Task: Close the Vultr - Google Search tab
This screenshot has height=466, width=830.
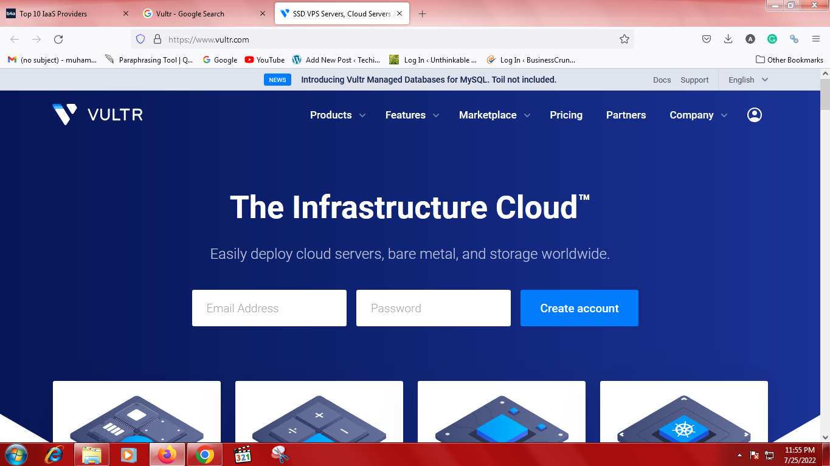Action: (263, 13)
